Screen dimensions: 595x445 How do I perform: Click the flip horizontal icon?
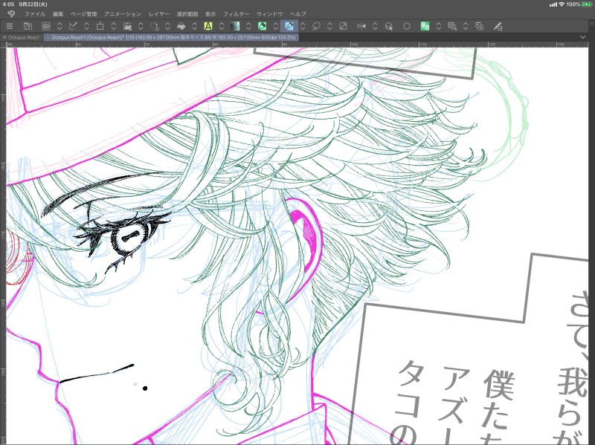coord(361,26)
